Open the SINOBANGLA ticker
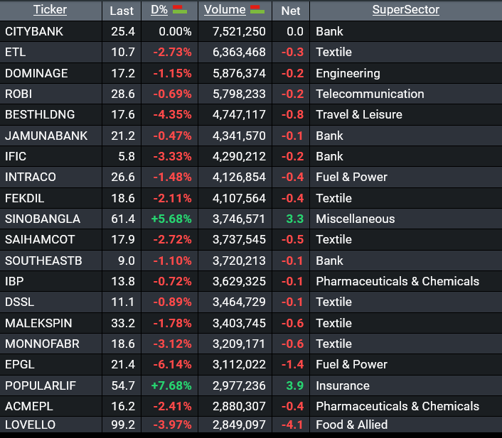Image resolution: width=502 pixels, height=438 pixels. point(42,219)
